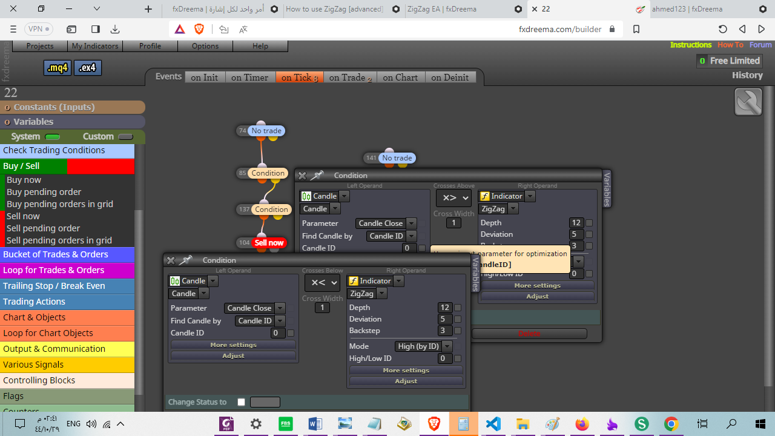
Task: Open File Explorer from the taskbar
Action: click(x=523, y=423)
